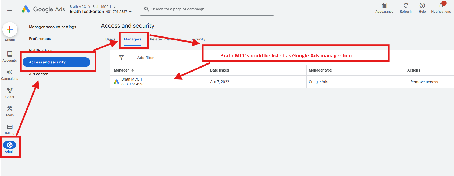This screenshot has width=454, height=176.
Task: Click Add filter
Action: (x=146, y=58)
